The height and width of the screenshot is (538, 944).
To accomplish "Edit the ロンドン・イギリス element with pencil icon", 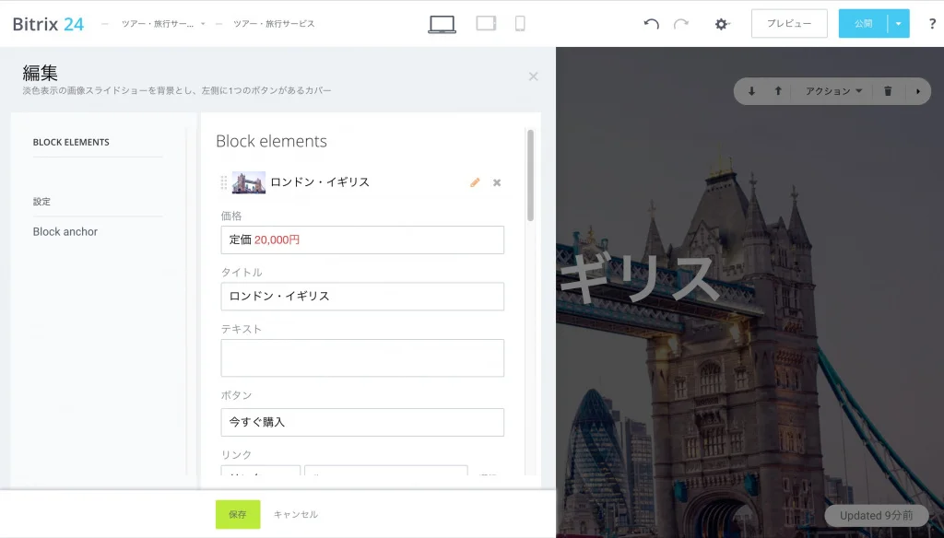I will pyautogui.click(x=475, y=182).
